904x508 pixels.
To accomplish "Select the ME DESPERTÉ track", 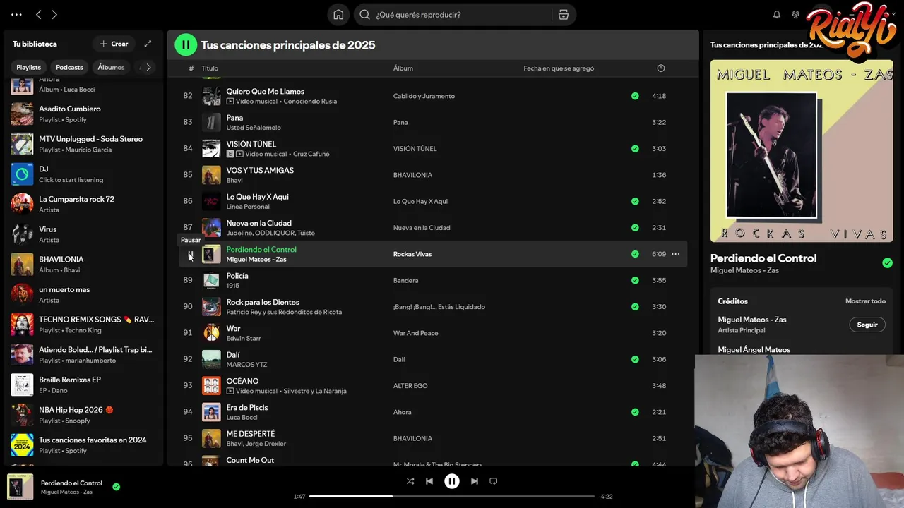I will pyautogui.click(x=433, y=438).
